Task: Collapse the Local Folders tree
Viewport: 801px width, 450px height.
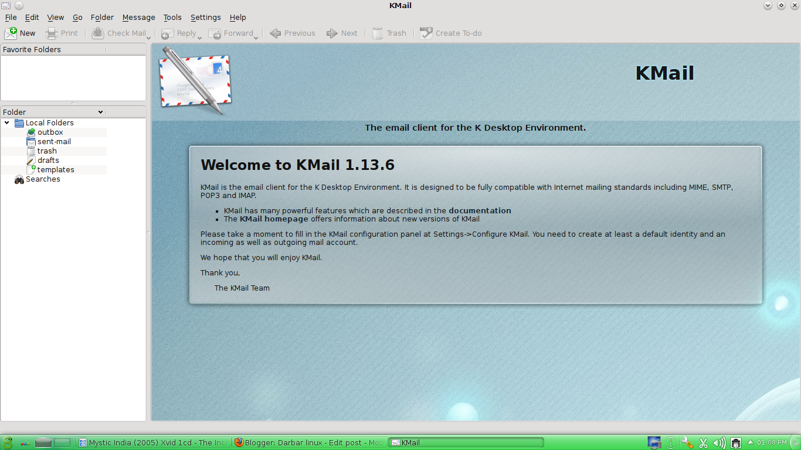Action: [x=6, y=122]
